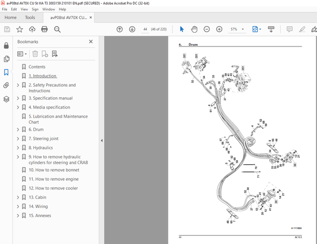Print the document with printer icon
This screenshot has height=244, width=317.
click(44, 29)
